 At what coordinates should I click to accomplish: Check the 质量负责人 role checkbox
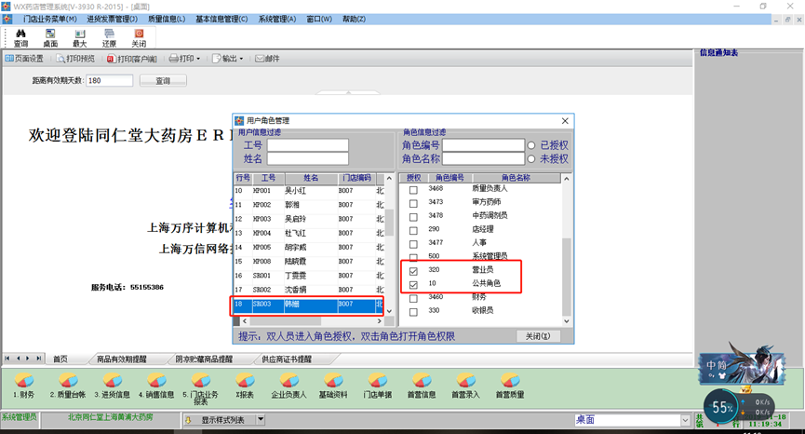tap(413, 190)
